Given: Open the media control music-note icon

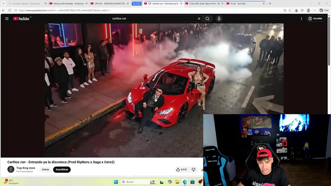Looking at the screenshot, I should pyautogui.click(x=296, y=10).
